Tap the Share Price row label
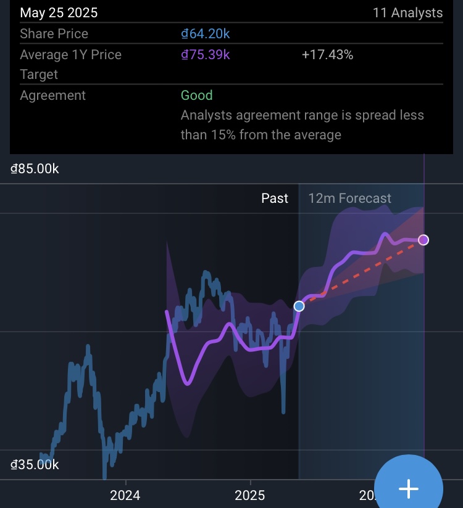This screenshot has height=508, width=463. click(54, 34)
